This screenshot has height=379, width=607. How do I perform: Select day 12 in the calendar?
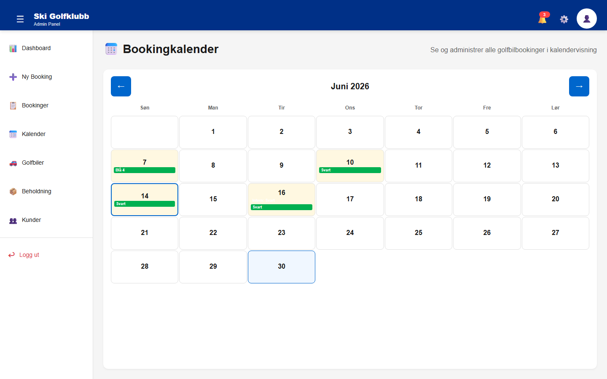[487, 166]
